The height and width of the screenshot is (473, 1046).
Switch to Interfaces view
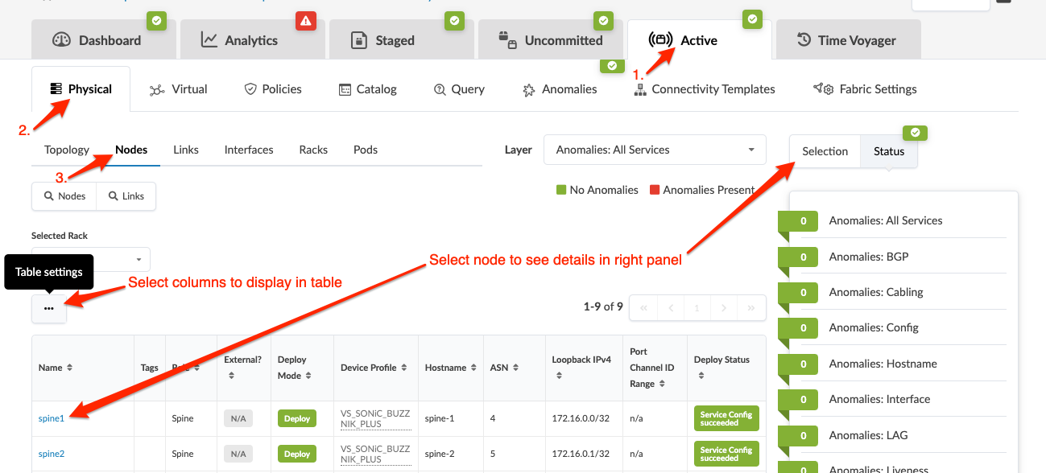pyautogui.click(x=249, y=150)
